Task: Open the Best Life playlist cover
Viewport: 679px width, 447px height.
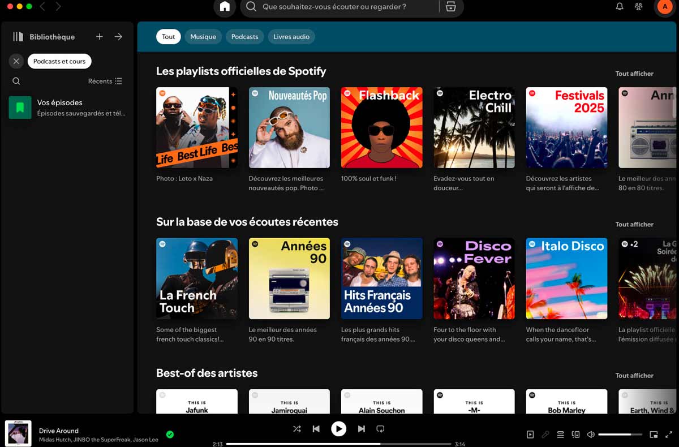Action: 197,127
